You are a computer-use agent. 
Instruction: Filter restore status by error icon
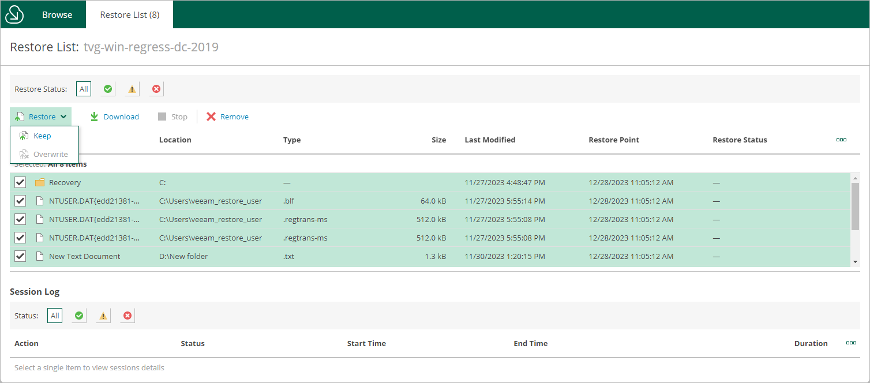click(x=156, y=89)
